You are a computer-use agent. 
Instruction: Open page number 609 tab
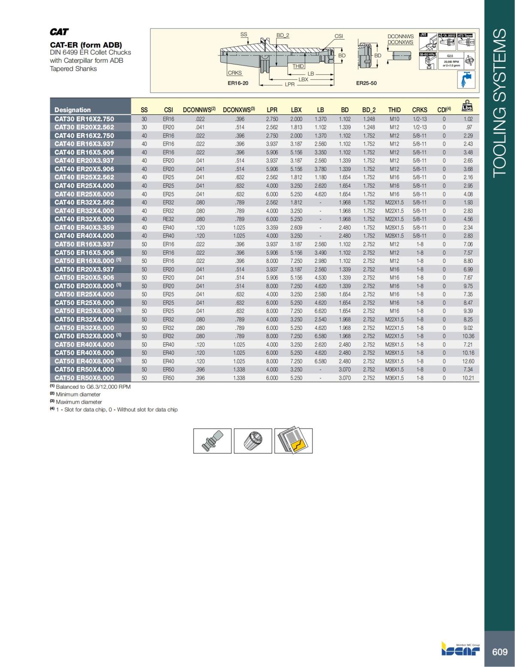[x=501, y=652]
